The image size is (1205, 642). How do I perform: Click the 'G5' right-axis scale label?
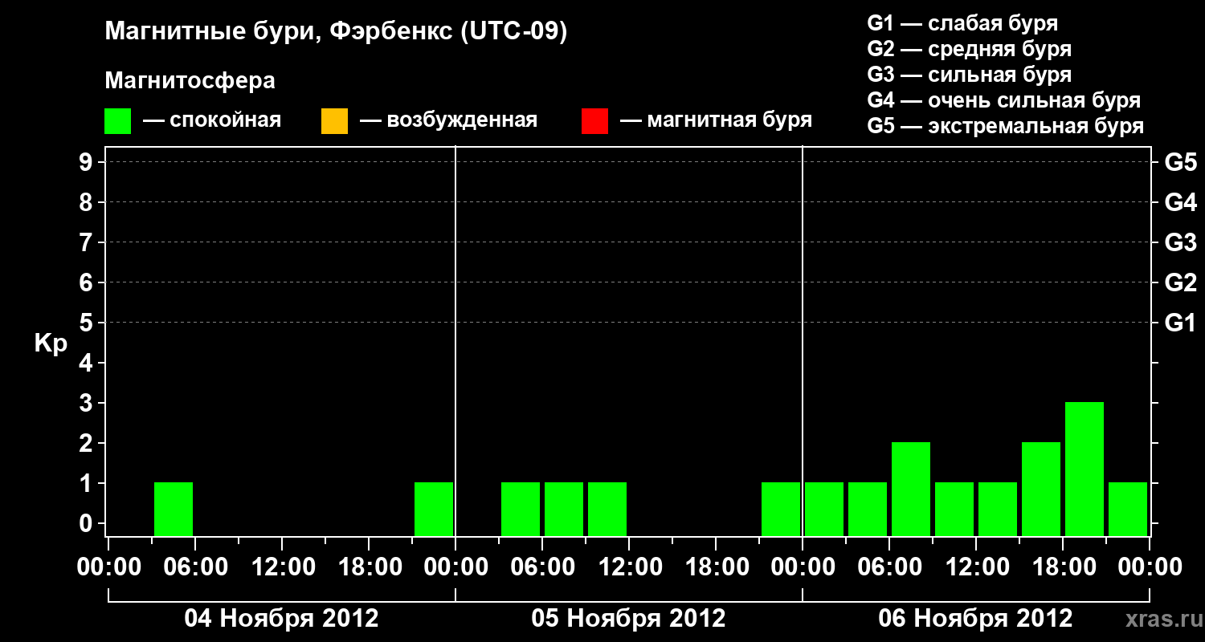pos(1180,163)
